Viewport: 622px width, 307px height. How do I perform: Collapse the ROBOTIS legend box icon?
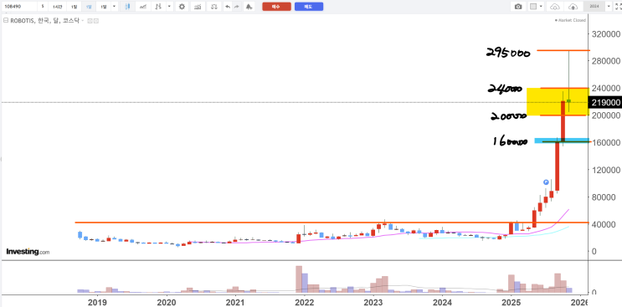click(6, 21)
